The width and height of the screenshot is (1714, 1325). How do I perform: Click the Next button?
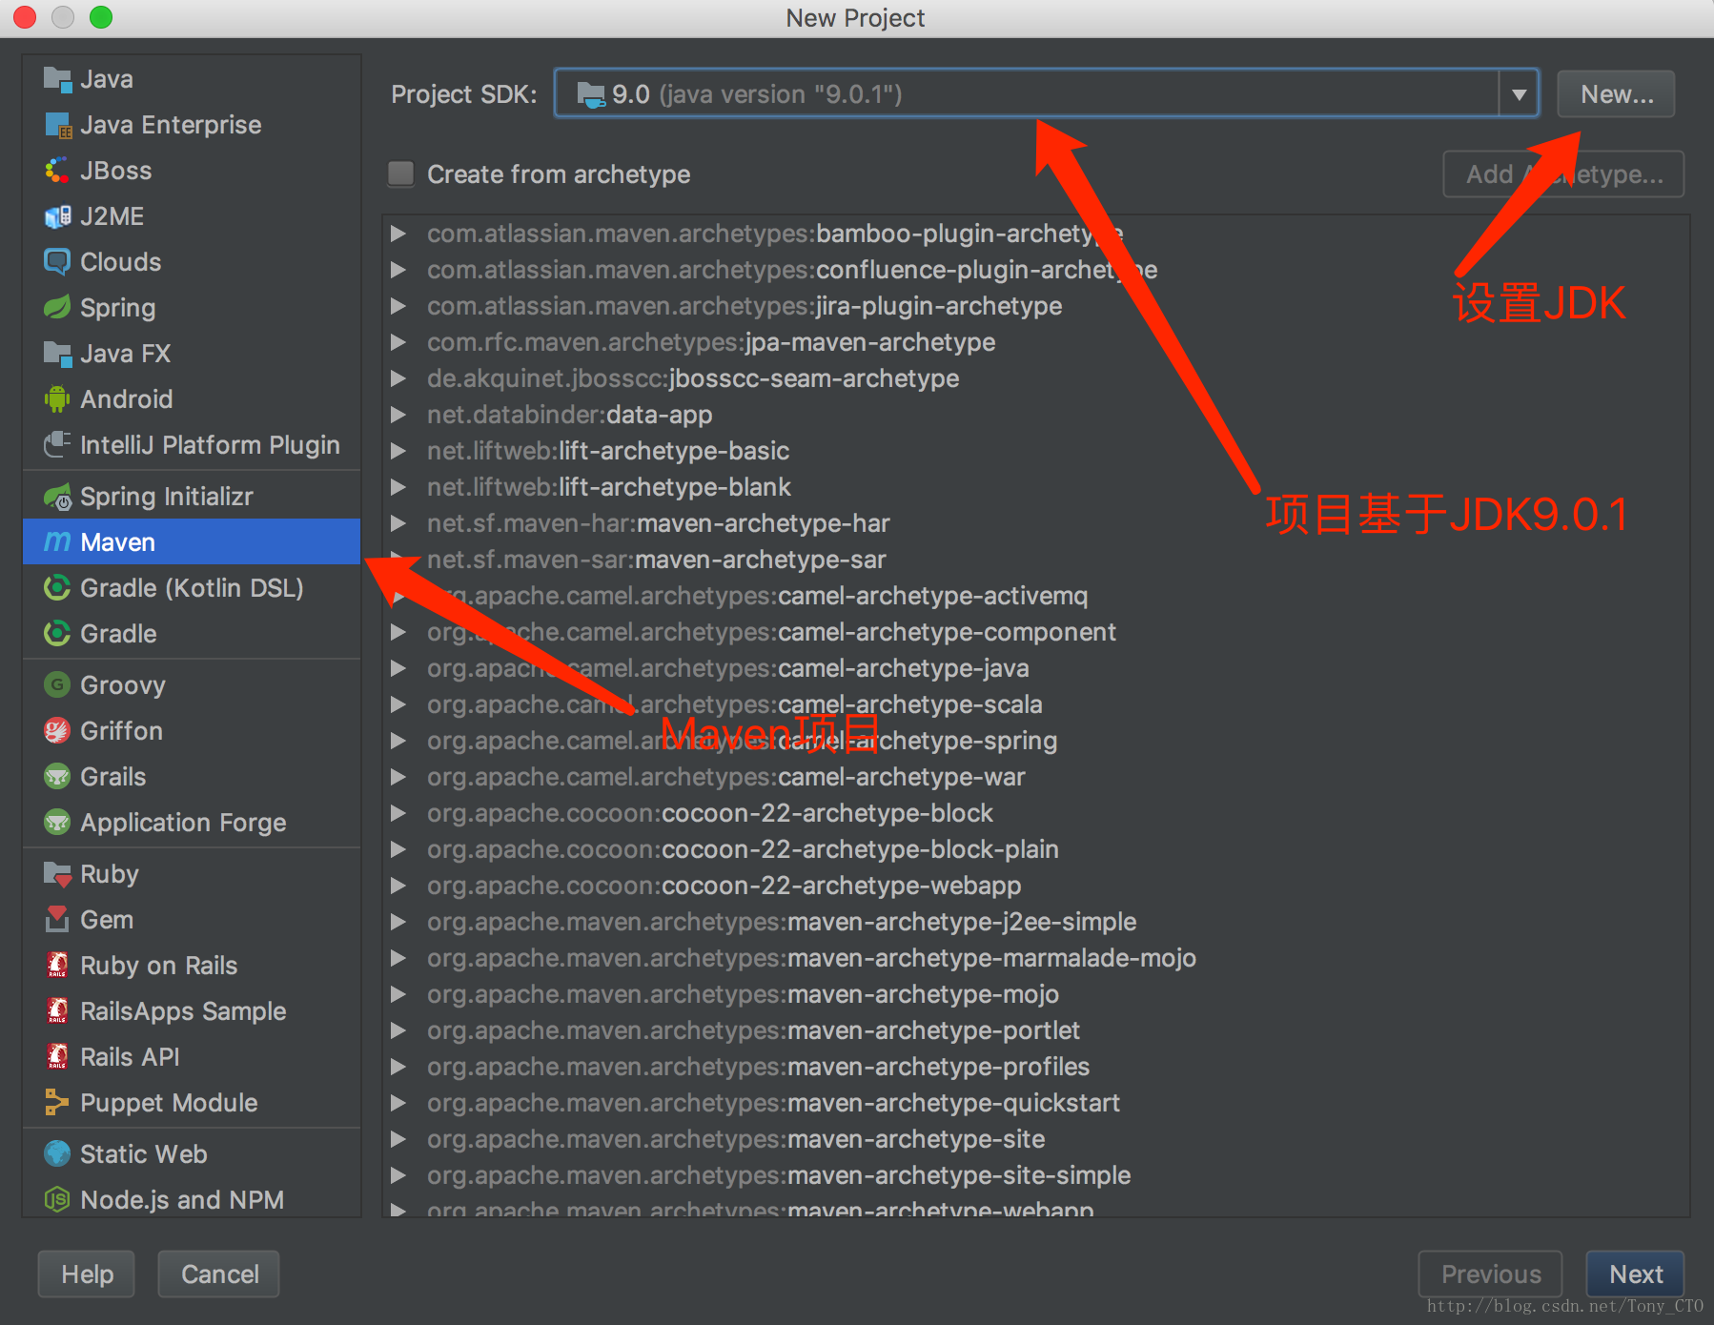[x=1635, y=1274]
